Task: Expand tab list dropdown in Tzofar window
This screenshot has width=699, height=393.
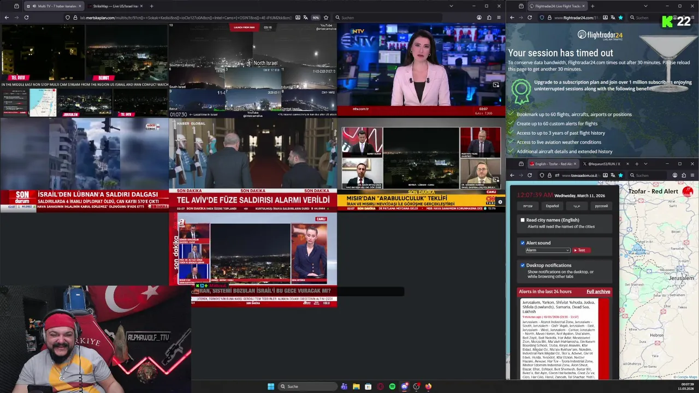Action: coord(645,164)
